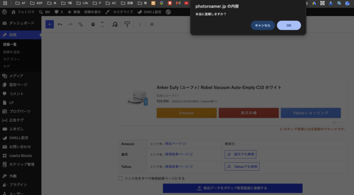The width and height of the screenshot is (354, 195).
Task: Open the AF bookmarks folder
Action: [x=20, y=3]
